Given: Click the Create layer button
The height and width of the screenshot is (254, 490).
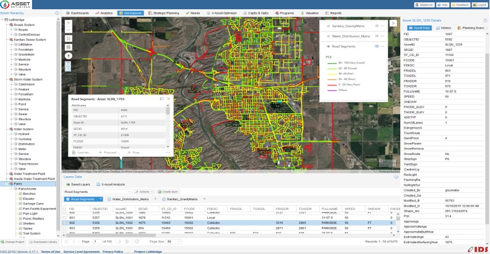Looking at the screenshot, I should click(x=167, y=192).
